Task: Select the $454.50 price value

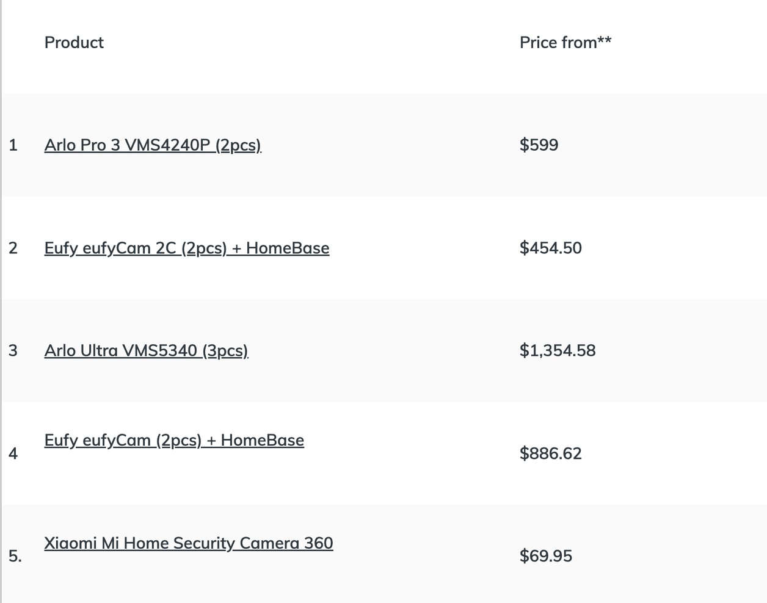Action: 550,248
